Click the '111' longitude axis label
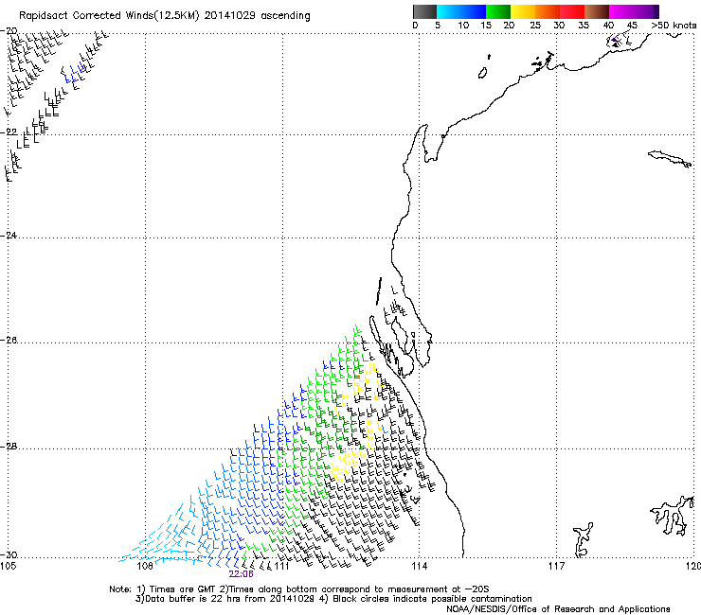Viewport: 701px width, 615px height. pyautogui.click(x=281, y=567)
